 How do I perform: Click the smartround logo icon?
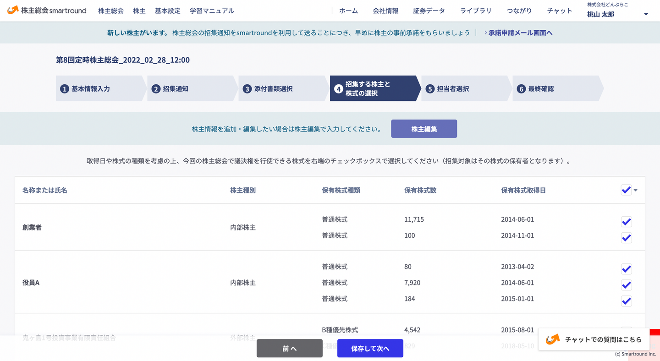(13, 10)
